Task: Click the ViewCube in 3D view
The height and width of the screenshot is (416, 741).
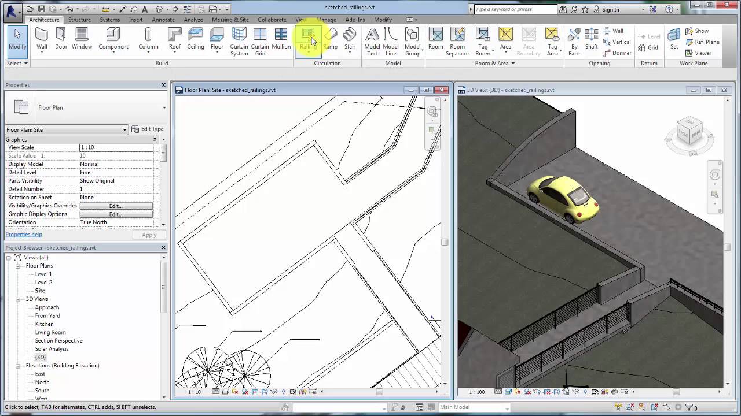Action: click(688, 135)
